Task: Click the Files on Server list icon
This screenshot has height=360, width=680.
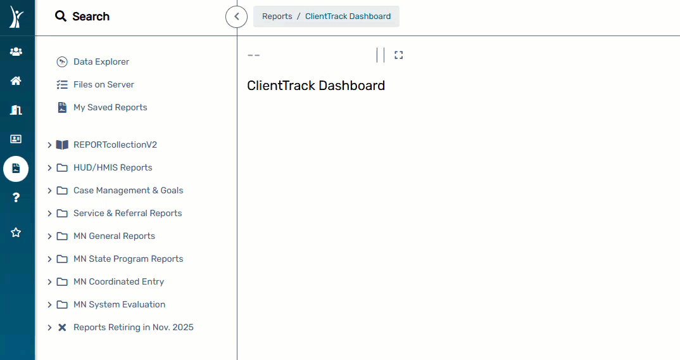Action: pyautogui.click(x=62, y=85)
